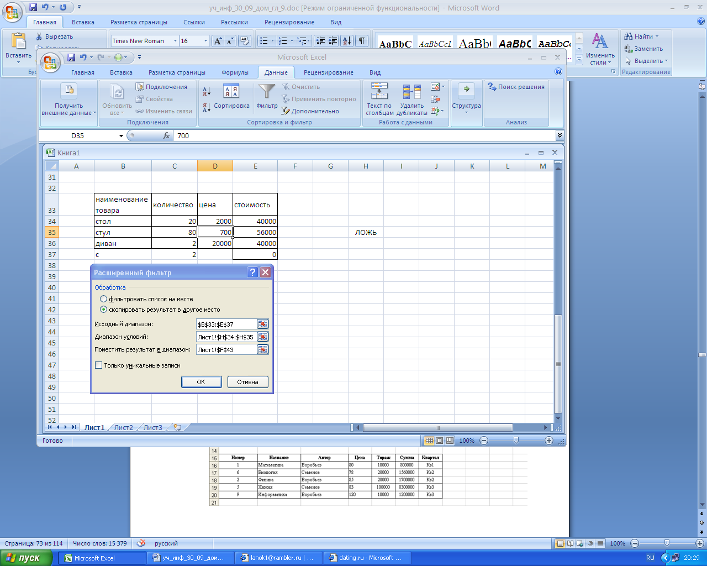Collapse Исходный диапазон range selector

pos(262,324)
